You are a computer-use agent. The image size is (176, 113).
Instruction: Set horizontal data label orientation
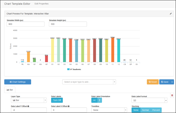(x=94, y=100)
